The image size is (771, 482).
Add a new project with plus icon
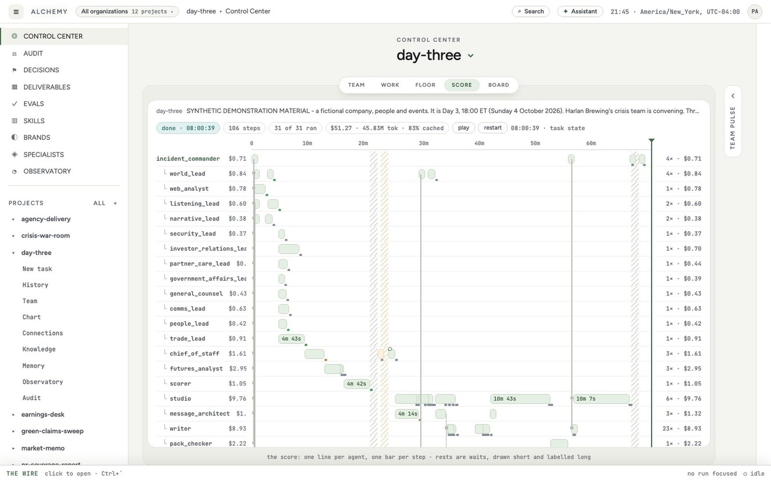[x=115, y=203]
